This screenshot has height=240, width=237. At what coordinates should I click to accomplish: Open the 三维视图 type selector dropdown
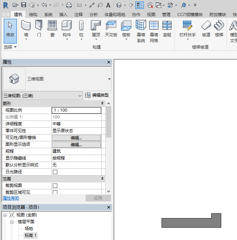109,79
